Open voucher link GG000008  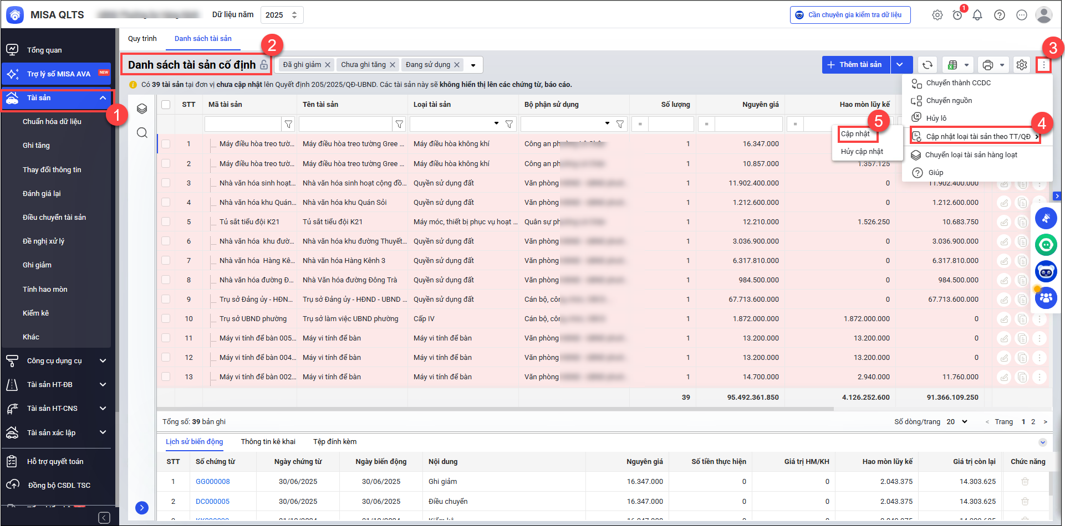(212, 482)
